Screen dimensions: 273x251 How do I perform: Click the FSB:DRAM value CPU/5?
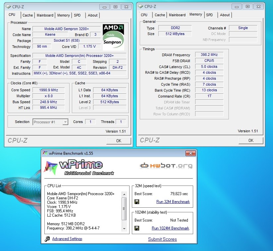coord(209,61)
